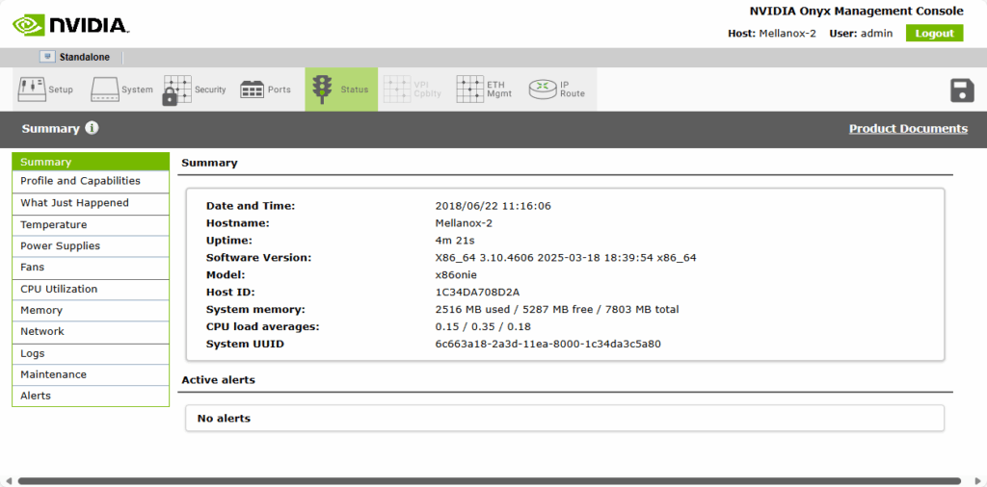The image size is (987, 487).
Task: Click the Software Version value
Action: 565,258
